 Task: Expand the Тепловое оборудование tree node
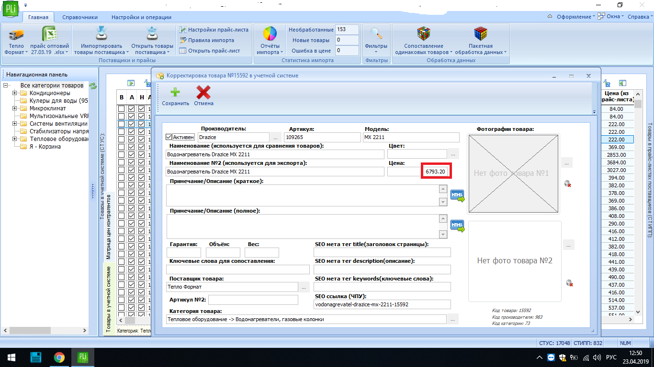15,139
